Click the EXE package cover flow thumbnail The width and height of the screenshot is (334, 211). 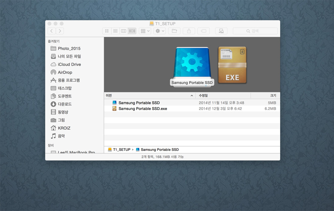pos(232,65)
